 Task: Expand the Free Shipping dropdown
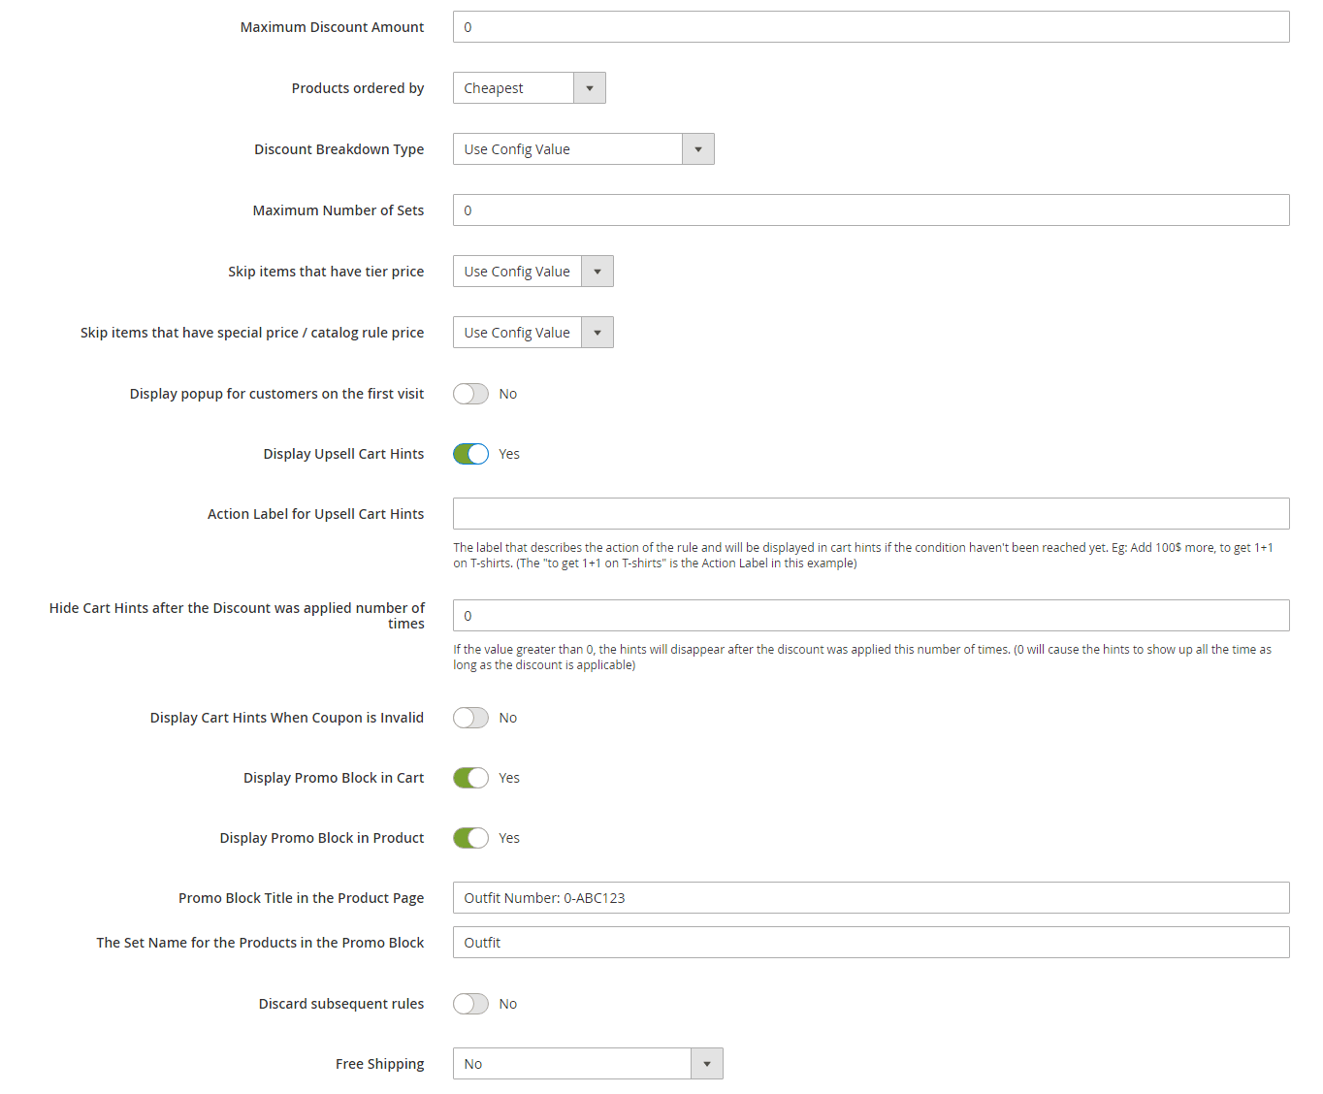pos(588,1064)
